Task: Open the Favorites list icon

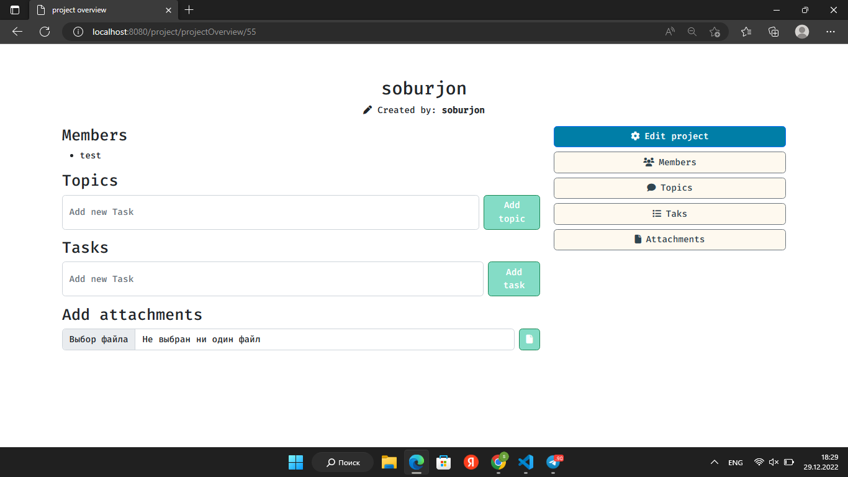Action: [746, 32]
